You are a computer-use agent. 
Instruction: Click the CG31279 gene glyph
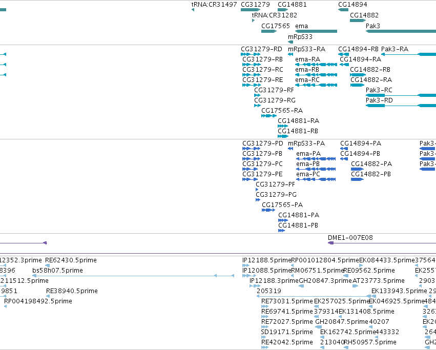click(x=251, y=10)
